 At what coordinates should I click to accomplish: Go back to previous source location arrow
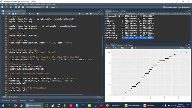pos(3,14)
